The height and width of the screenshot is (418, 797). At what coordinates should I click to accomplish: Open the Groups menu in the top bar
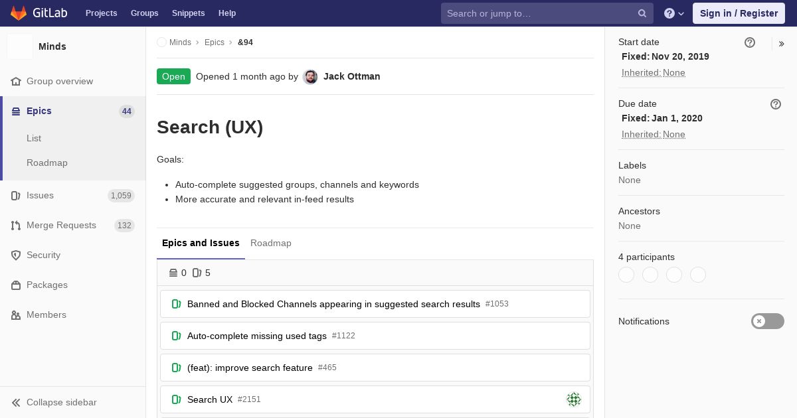coord(144,13)
